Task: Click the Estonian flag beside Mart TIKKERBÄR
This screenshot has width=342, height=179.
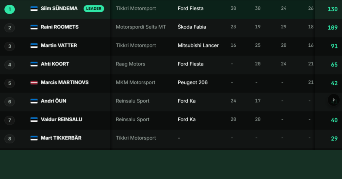Action: click(34, 138)
